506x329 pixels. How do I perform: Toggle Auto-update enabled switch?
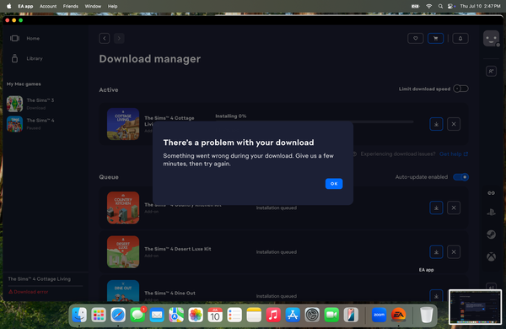click(460, 177)
